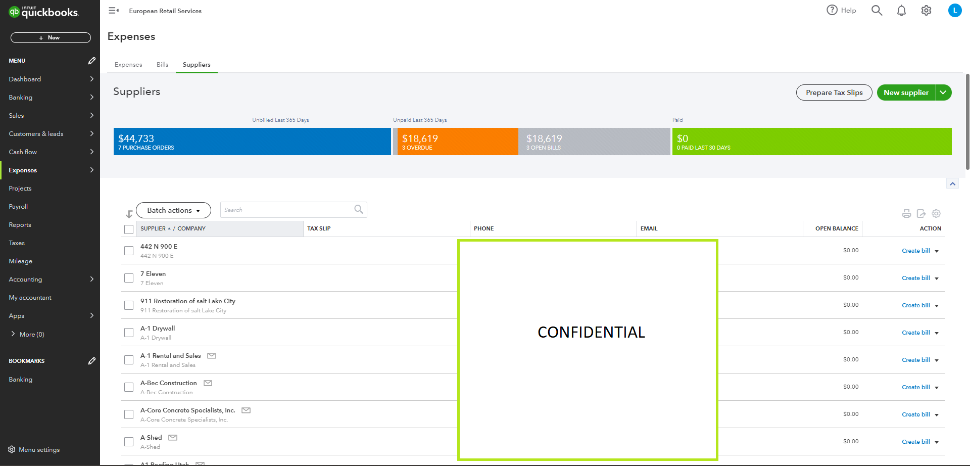Open the New supplier dropdown arrow
The width and height of the screenshot is (970, 466).
943,92
